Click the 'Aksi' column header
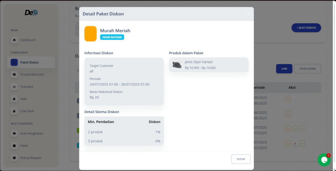 (x=292, y=87)
